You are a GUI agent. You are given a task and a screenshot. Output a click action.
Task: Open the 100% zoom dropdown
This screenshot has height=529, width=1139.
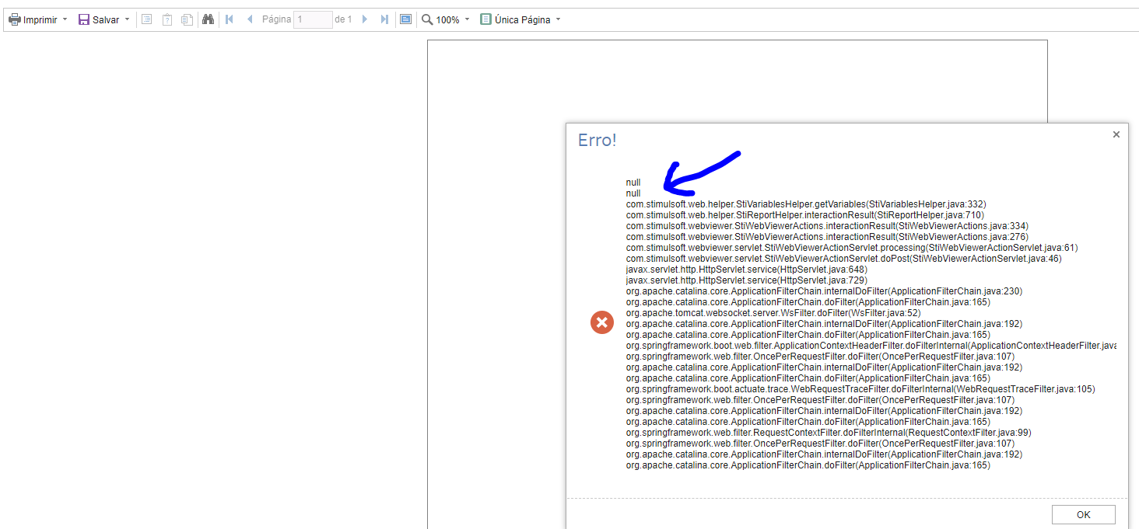pos(446,19)
